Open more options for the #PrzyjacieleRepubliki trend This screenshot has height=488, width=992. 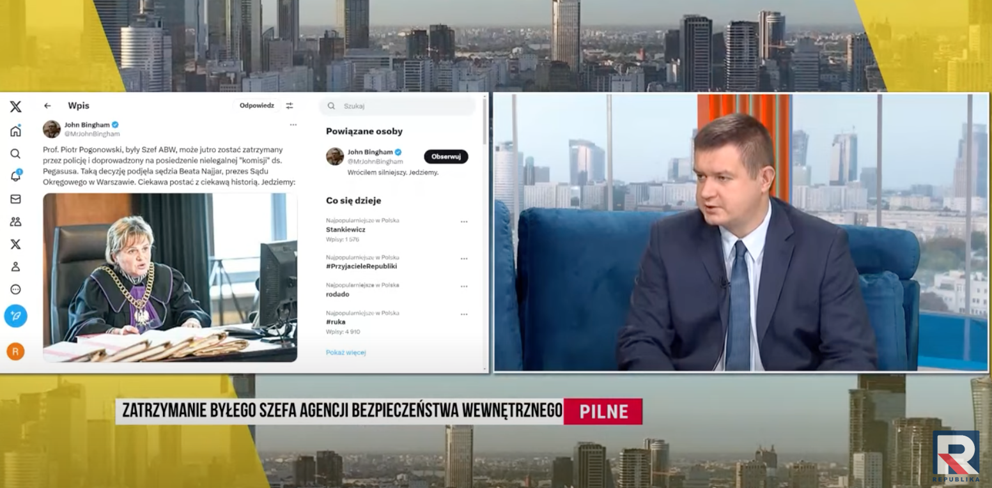[x=464, y=259]
